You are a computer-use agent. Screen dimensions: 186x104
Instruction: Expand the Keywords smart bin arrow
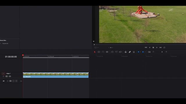[1, 44]
